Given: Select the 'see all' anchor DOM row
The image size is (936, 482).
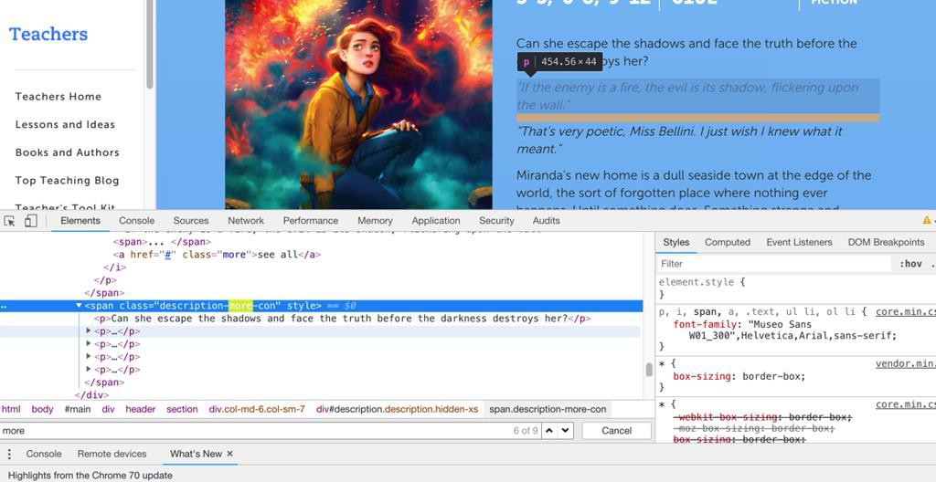Looking at the screenshot, I should [218, 255].
